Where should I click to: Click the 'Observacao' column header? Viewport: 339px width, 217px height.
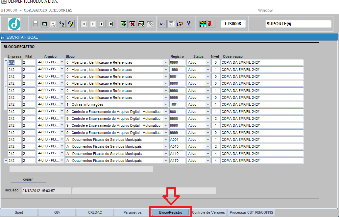tap(232, 56)
